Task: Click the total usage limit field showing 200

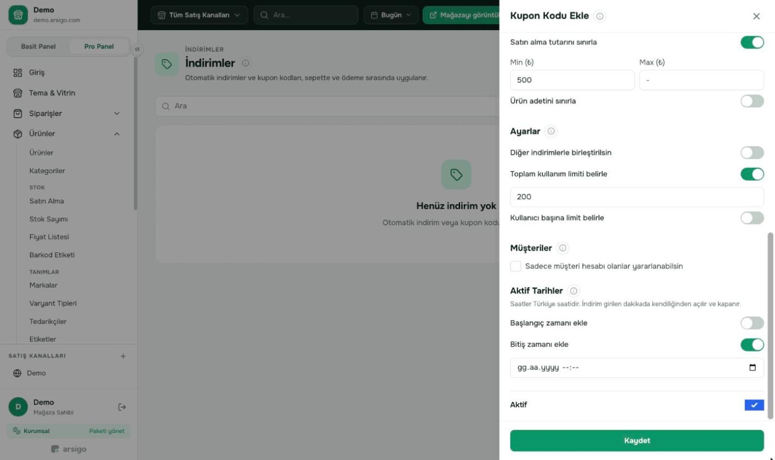Action: click(x=637, y=197)
